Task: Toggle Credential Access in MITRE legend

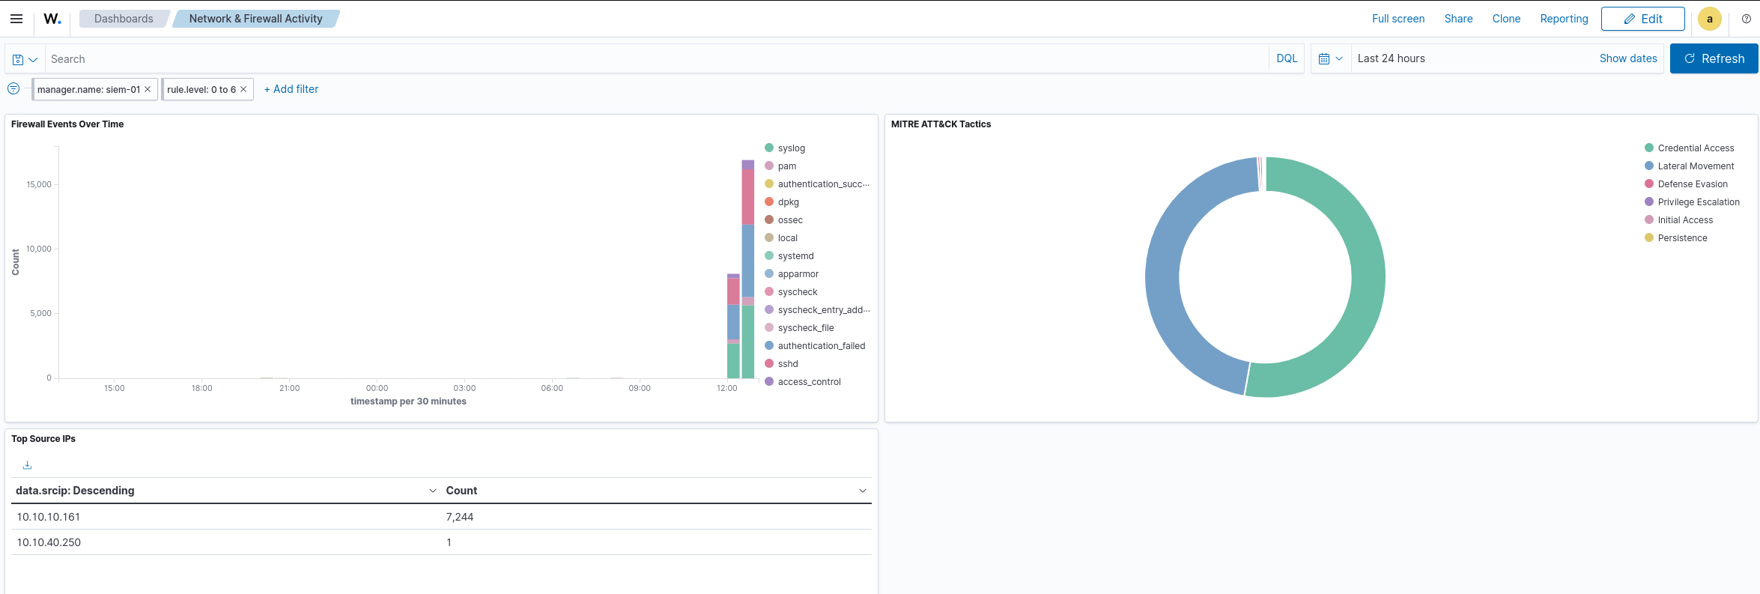Action: click(1696, 148)
